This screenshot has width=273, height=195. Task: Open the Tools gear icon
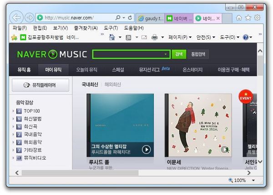[258, 18]
